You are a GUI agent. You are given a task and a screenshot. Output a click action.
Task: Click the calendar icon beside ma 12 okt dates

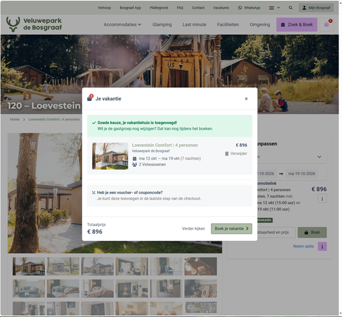click(135, 158)
